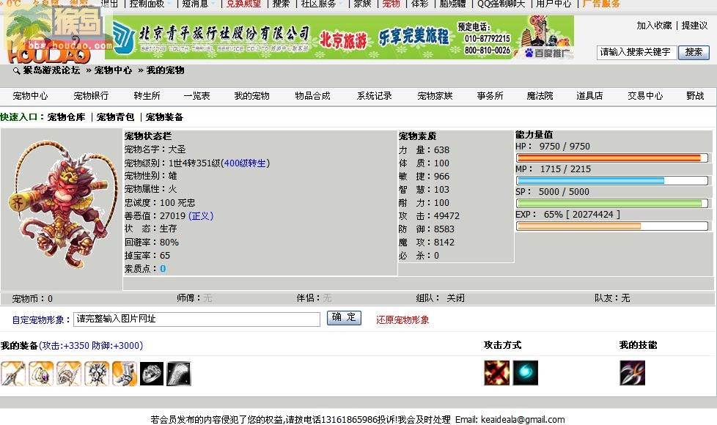Switch to the 宠物银行 tab

coord(91,96)
